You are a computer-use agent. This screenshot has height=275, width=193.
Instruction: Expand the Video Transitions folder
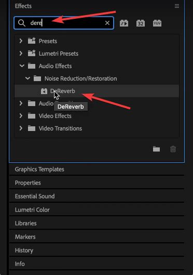point(21,128)
